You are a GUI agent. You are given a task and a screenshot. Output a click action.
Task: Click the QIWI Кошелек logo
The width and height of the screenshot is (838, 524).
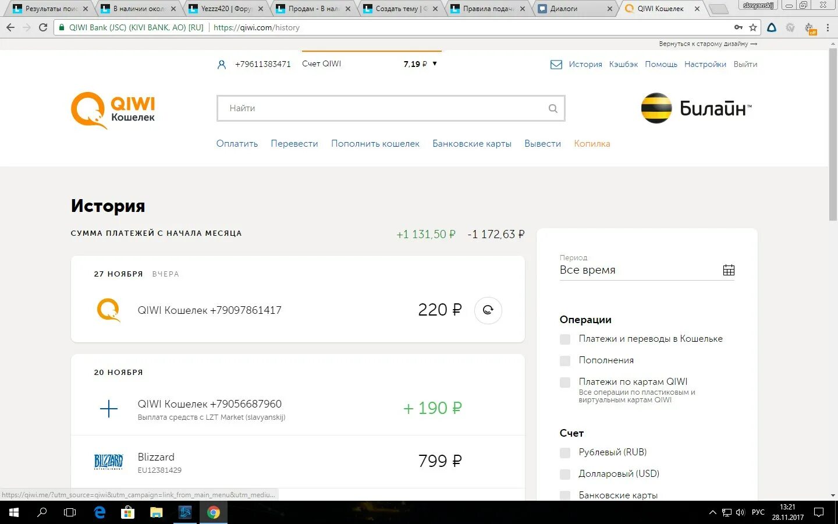113,110
